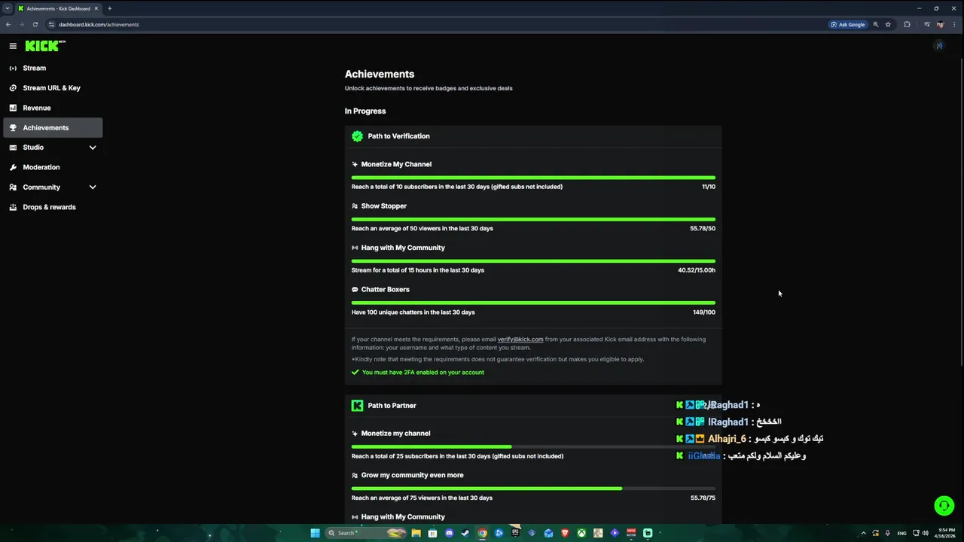The image size is (964, 542).
Task: Click the 2FA enabled requirement text
Action: pos(423,373)
